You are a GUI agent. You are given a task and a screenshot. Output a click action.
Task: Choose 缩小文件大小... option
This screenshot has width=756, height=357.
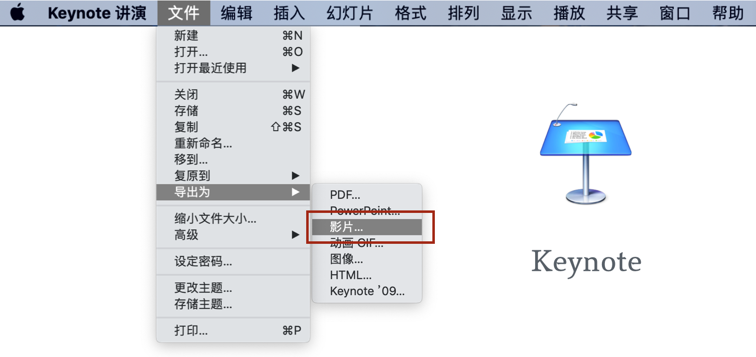[x=233, y=218]
